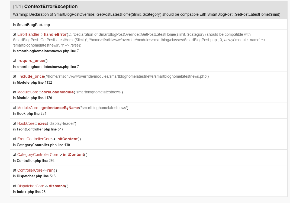Image resolution: width=290 pixels, height=203 pixels.
Task: Click the include_once function name
Action: tap(31, 77)
